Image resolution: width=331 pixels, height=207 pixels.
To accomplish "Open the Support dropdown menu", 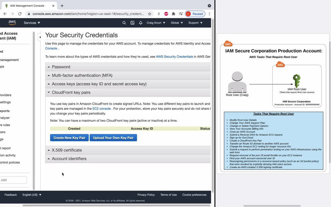I will (x=195, y=23).
